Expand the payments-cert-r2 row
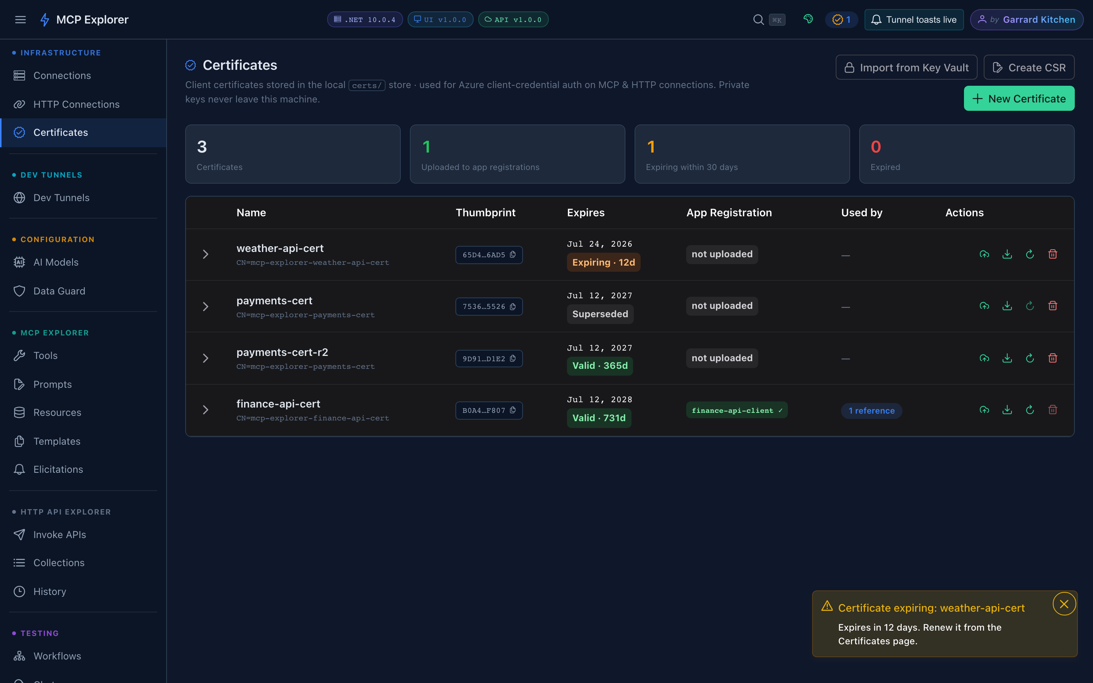This screenshot has height=683, width=1093. pos(205,358)
